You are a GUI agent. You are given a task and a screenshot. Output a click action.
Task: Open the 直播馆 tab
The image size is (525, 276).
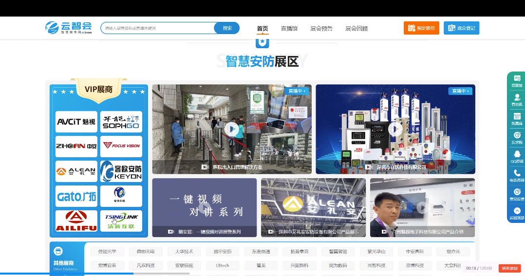click(x=289, y=28)
